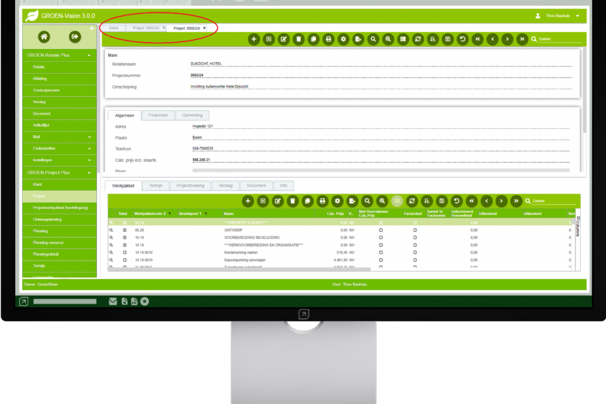Viewport: 606px width, 404px height.
Task: Switch to the Financieel tab
Action: point(158,115)
